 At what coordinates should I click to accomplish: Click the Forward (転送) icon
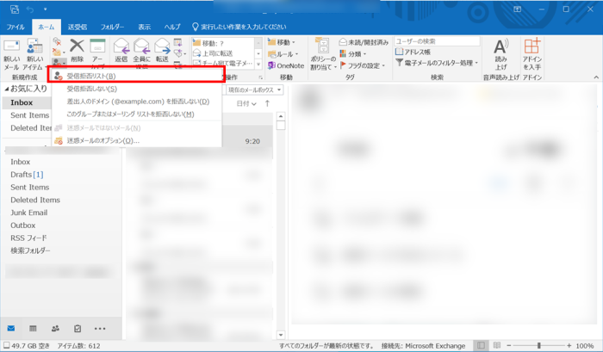pos(162,50)
